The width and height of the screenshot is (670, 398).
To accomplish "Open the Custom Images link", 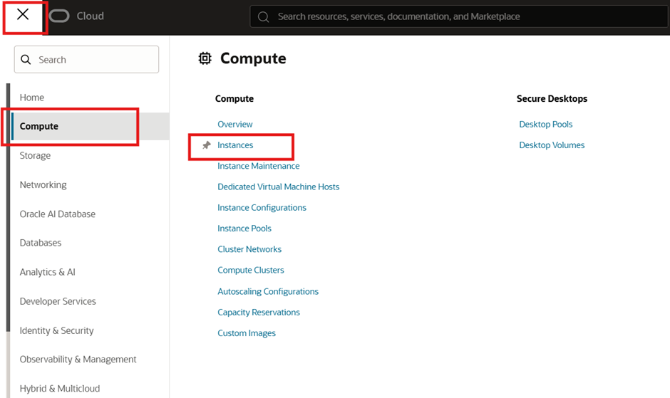I will tap(247, 333).
